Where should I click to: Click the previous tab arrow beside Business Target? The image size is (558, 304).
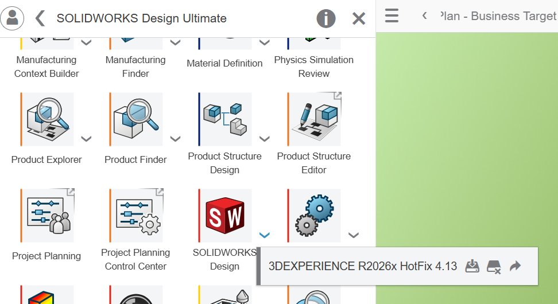(x=424, y=15)
